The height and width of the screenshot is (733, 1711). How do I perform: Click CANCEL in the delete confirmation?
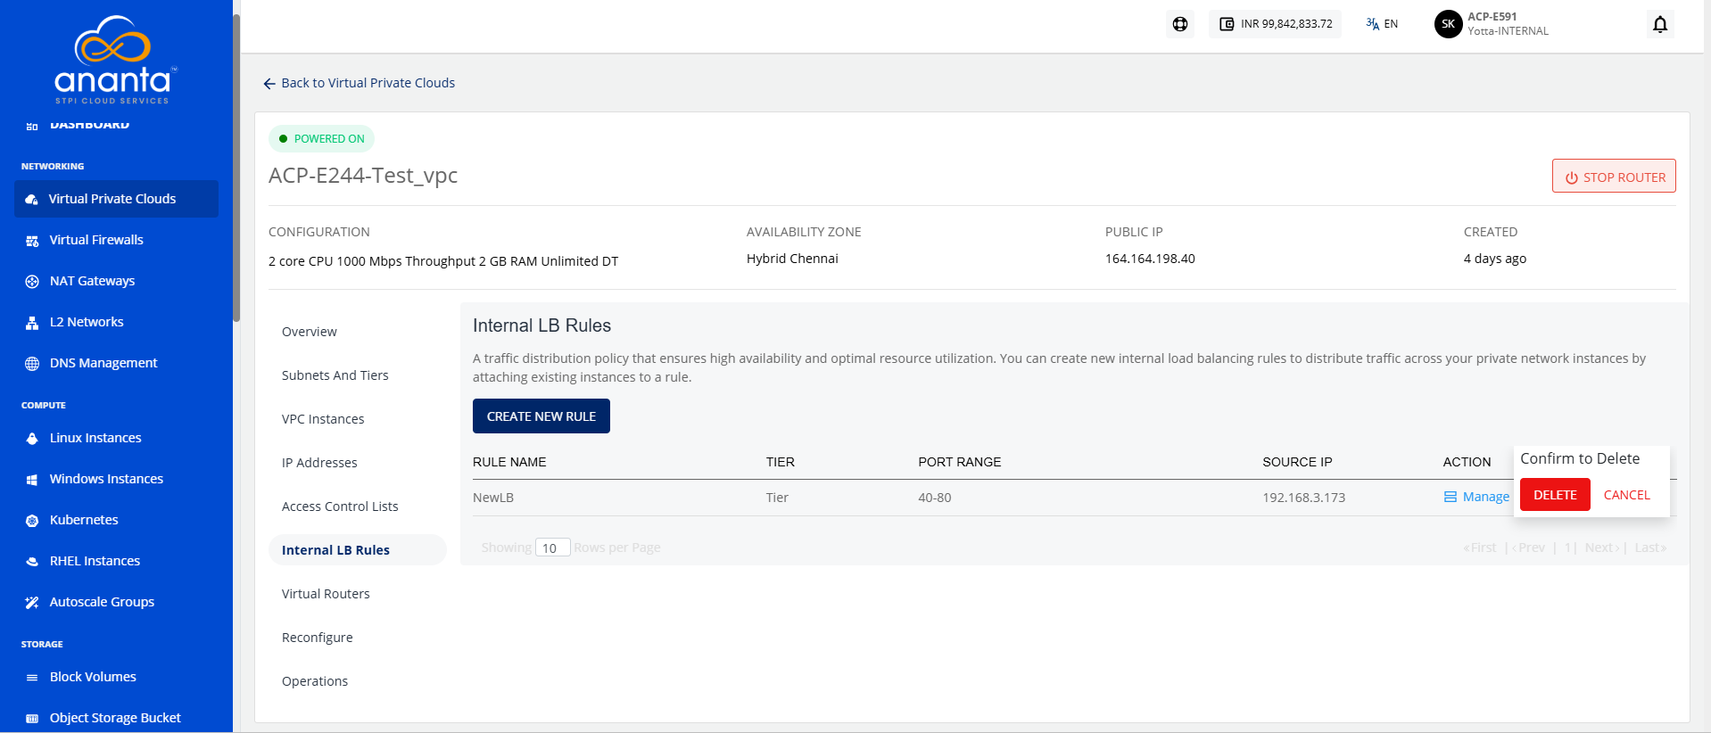[x=1627, y=495]
